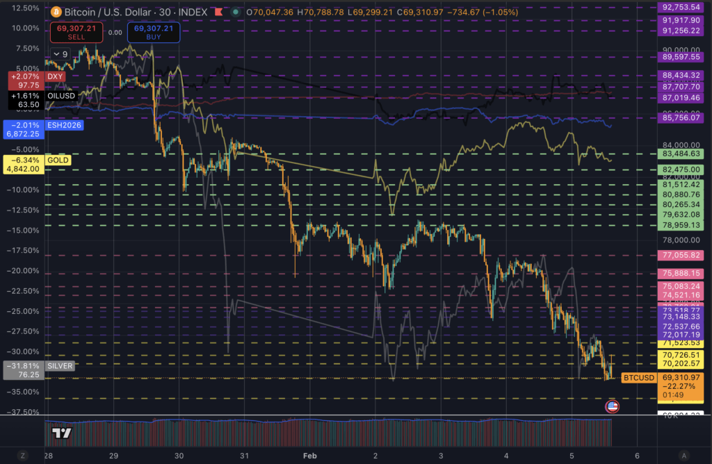Click the ESH2026 −2.01% 6,872.25 value tag

tap(24, 129)
